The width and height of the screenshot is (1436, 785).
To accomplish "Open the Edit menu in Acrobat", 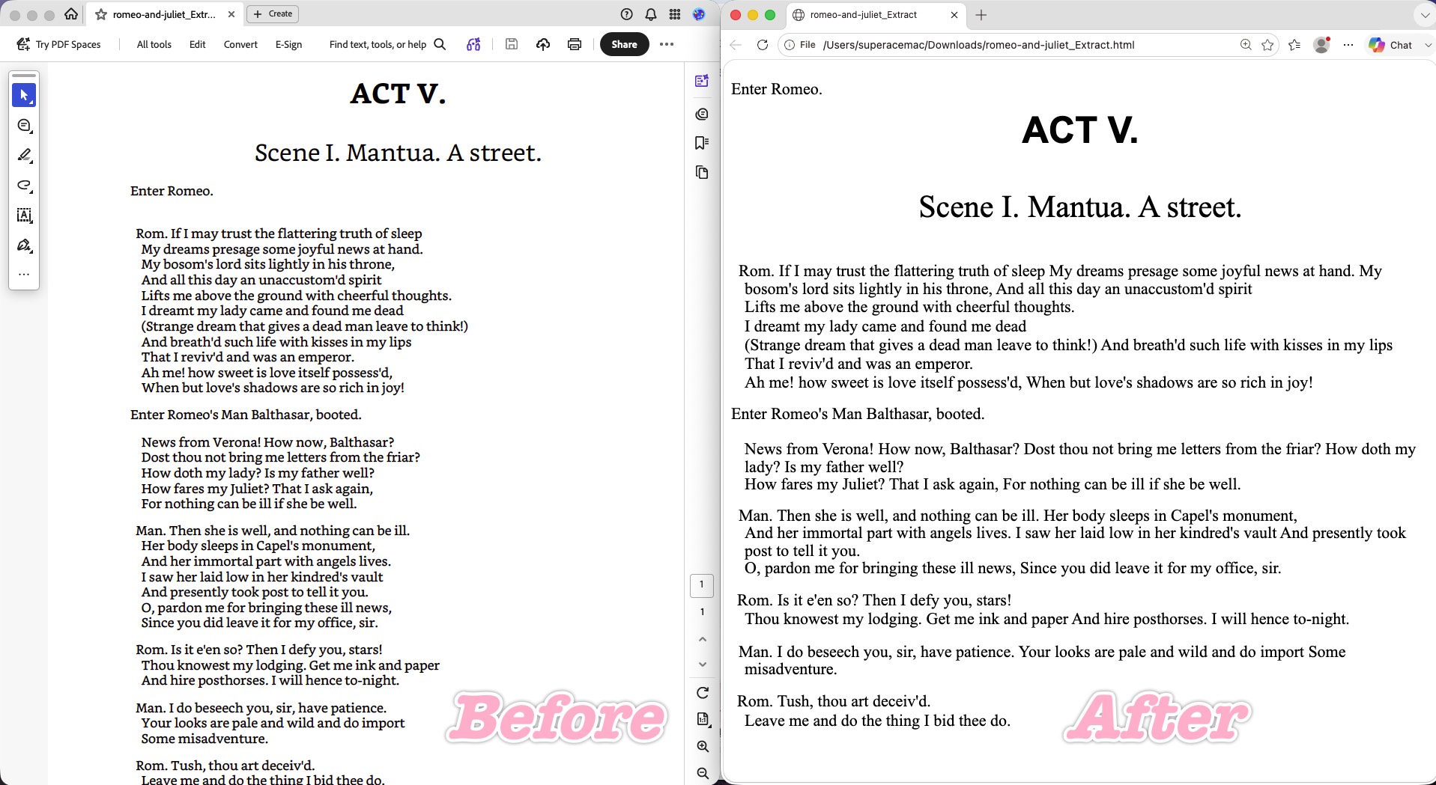I will tap(198, 44).
